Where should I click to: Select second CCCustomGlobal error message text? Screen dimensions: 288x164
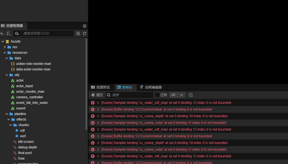(x=156, y=136)
